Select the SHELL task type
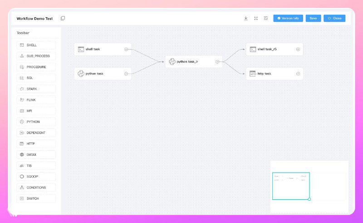 [x=36, y=45]
